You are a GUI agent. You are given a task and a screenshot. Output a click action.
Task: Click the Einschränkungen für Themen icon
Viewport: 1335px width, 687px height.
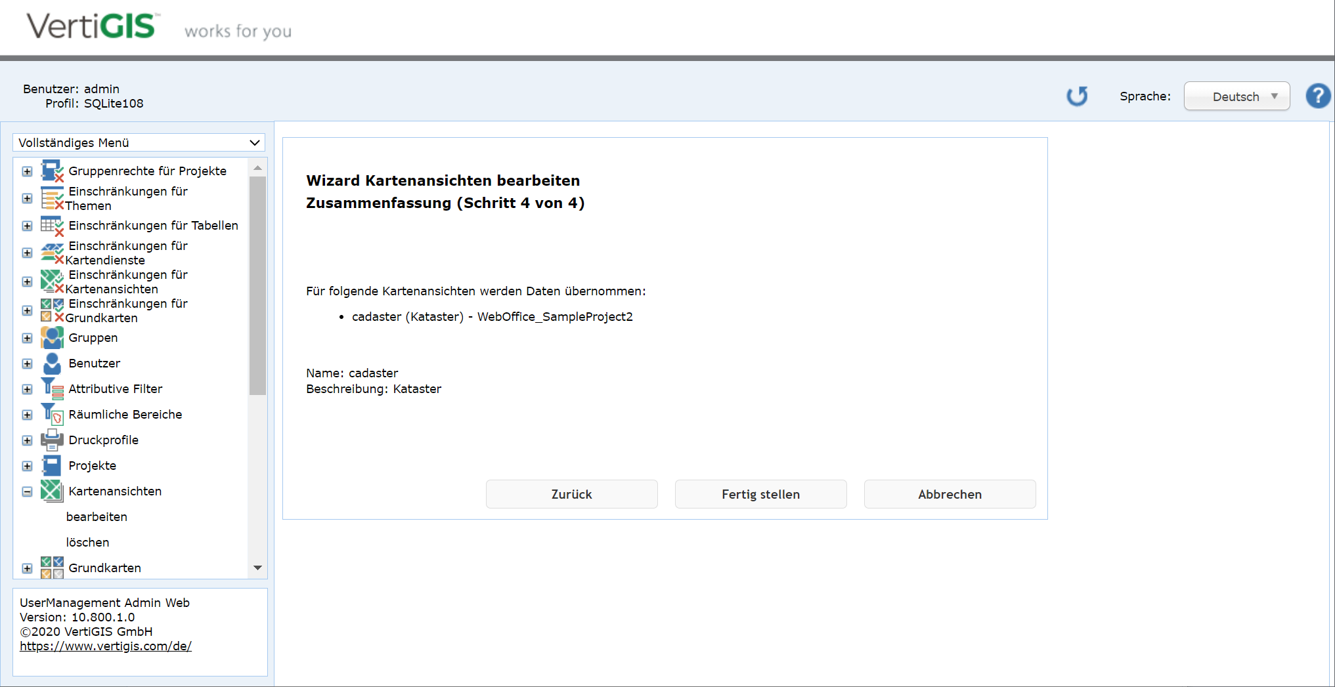(52, 198)
